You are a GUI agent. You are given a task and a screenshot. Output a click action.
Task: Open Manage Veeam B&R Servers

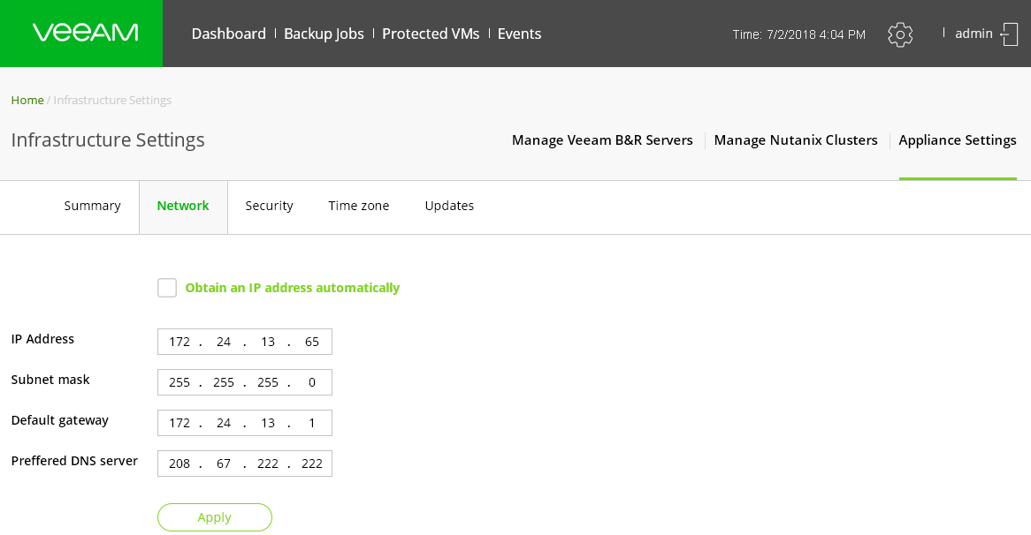click(x=602, y=140)
